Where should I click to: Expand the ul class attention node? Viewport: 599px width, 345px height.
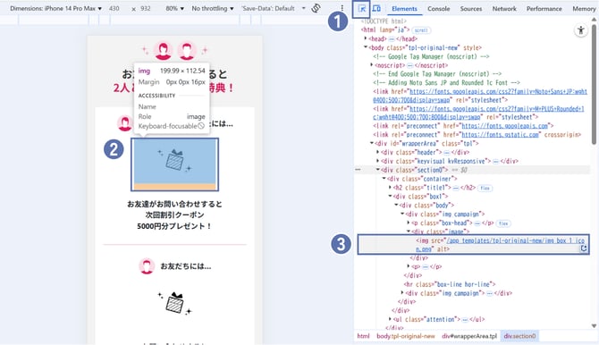390,319
